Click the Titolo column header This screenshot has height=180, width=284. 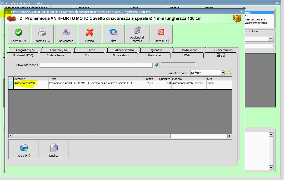[92, 79]
